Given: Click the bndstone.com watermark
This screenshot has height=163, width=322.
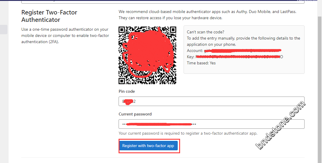Looking at the screenshot, I should 281,125.
